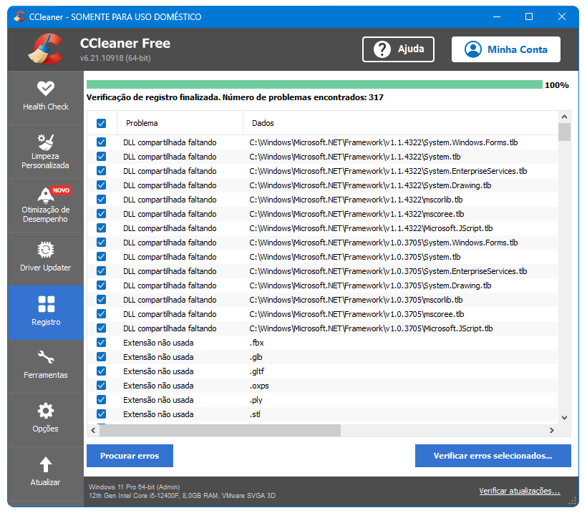This screenshot has height=518, width=587.
Task: Open the Otimização de Desempenho rocket icon
Action: coord(46,195)
